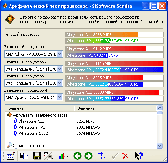Click the context help cursor icon

(x=139, y=156)
